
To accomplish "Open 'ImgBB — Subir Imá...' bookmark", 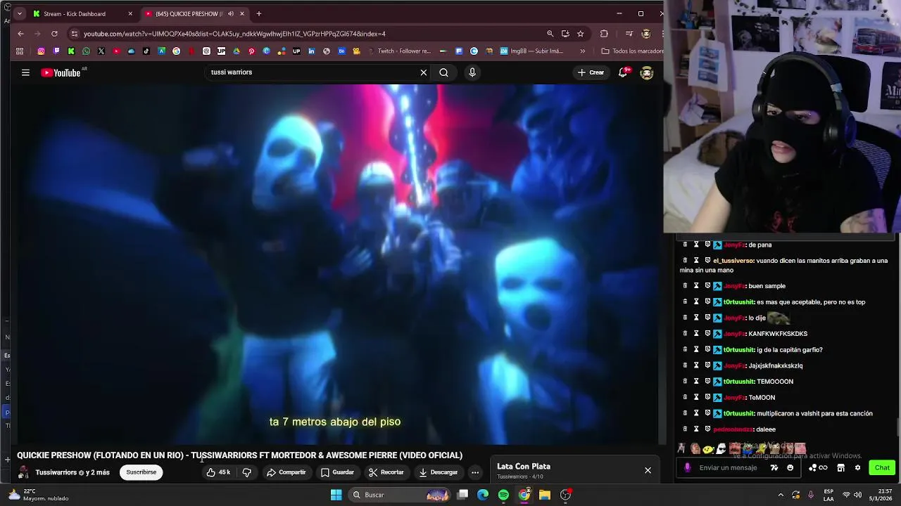I will pyautogui.click(x=531, y=51).
